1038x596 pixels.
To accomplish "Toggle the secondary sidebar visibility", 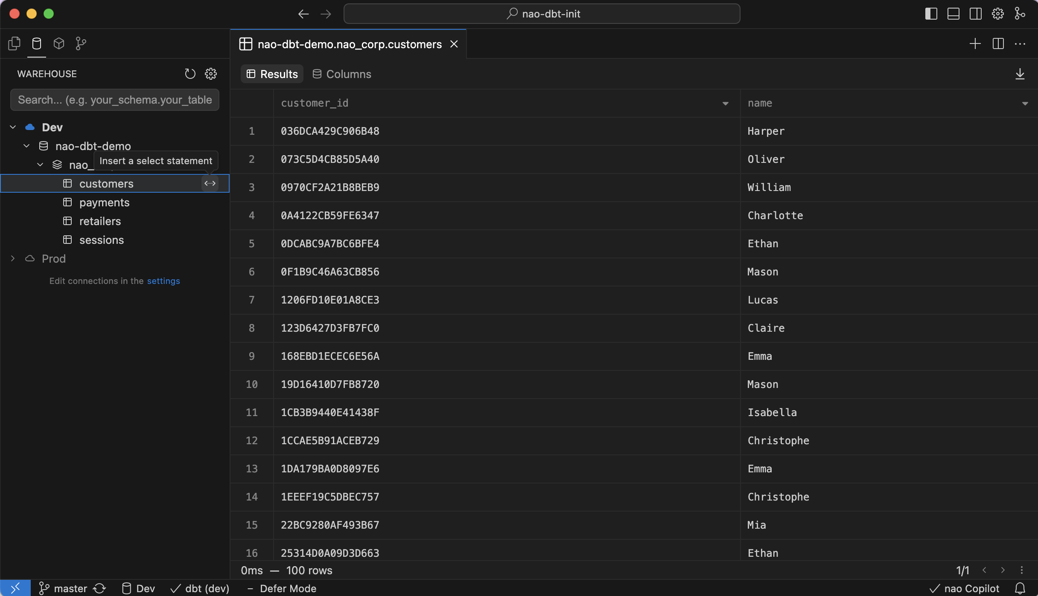I will click(975, 13).
